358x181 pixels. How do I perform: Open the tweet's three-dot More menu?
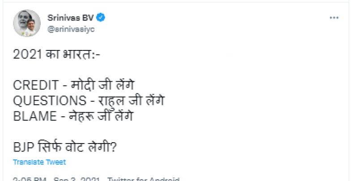click(334, 18)
